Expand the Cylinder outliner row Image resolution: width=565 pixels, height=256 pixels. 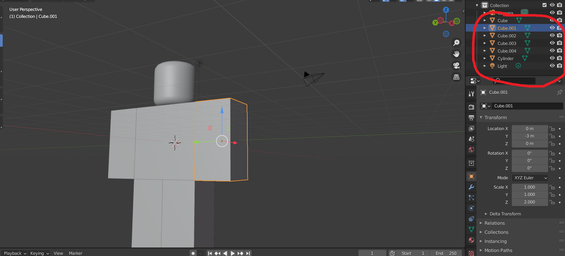click(x=485, y=58)
